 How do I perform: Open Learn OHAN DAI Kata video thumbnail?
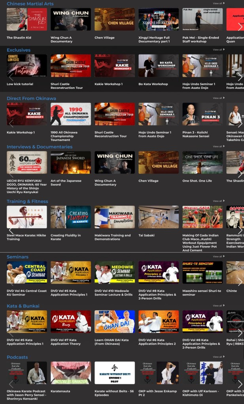click(x=115, y=321)
